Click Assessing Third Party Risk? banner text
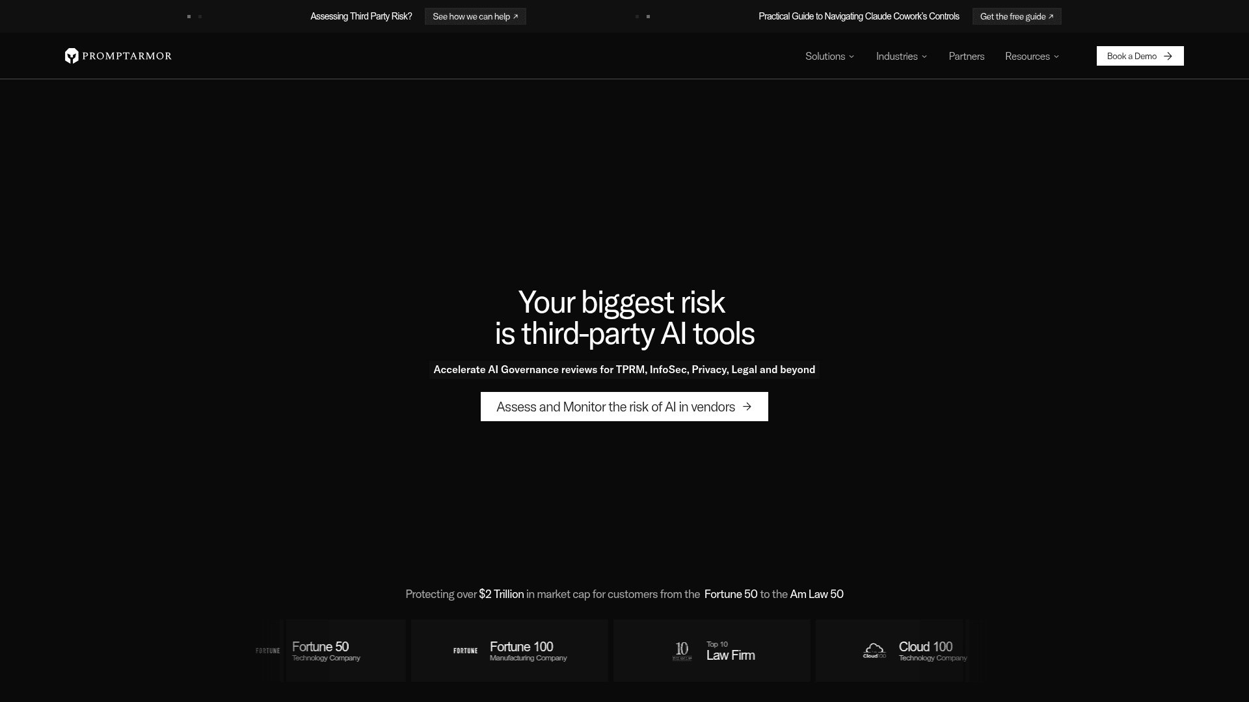 coord(361,16)
